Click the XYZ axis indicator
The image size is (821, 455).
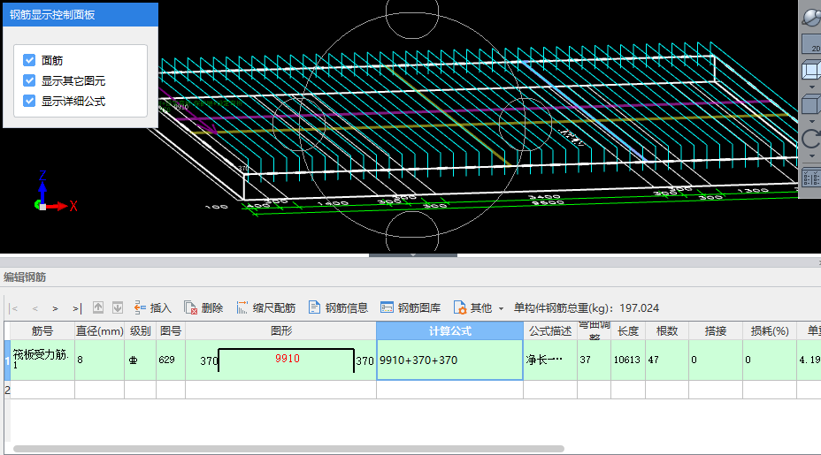click(55, 192)
